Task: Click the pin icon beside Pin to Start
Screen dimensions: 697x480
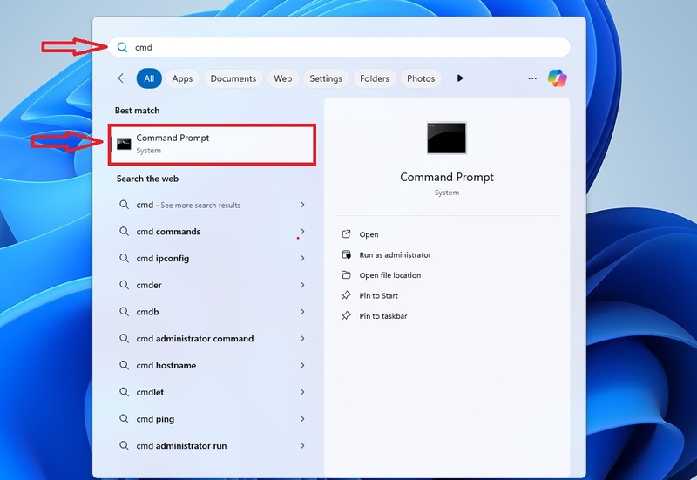Action: [346, 295]
